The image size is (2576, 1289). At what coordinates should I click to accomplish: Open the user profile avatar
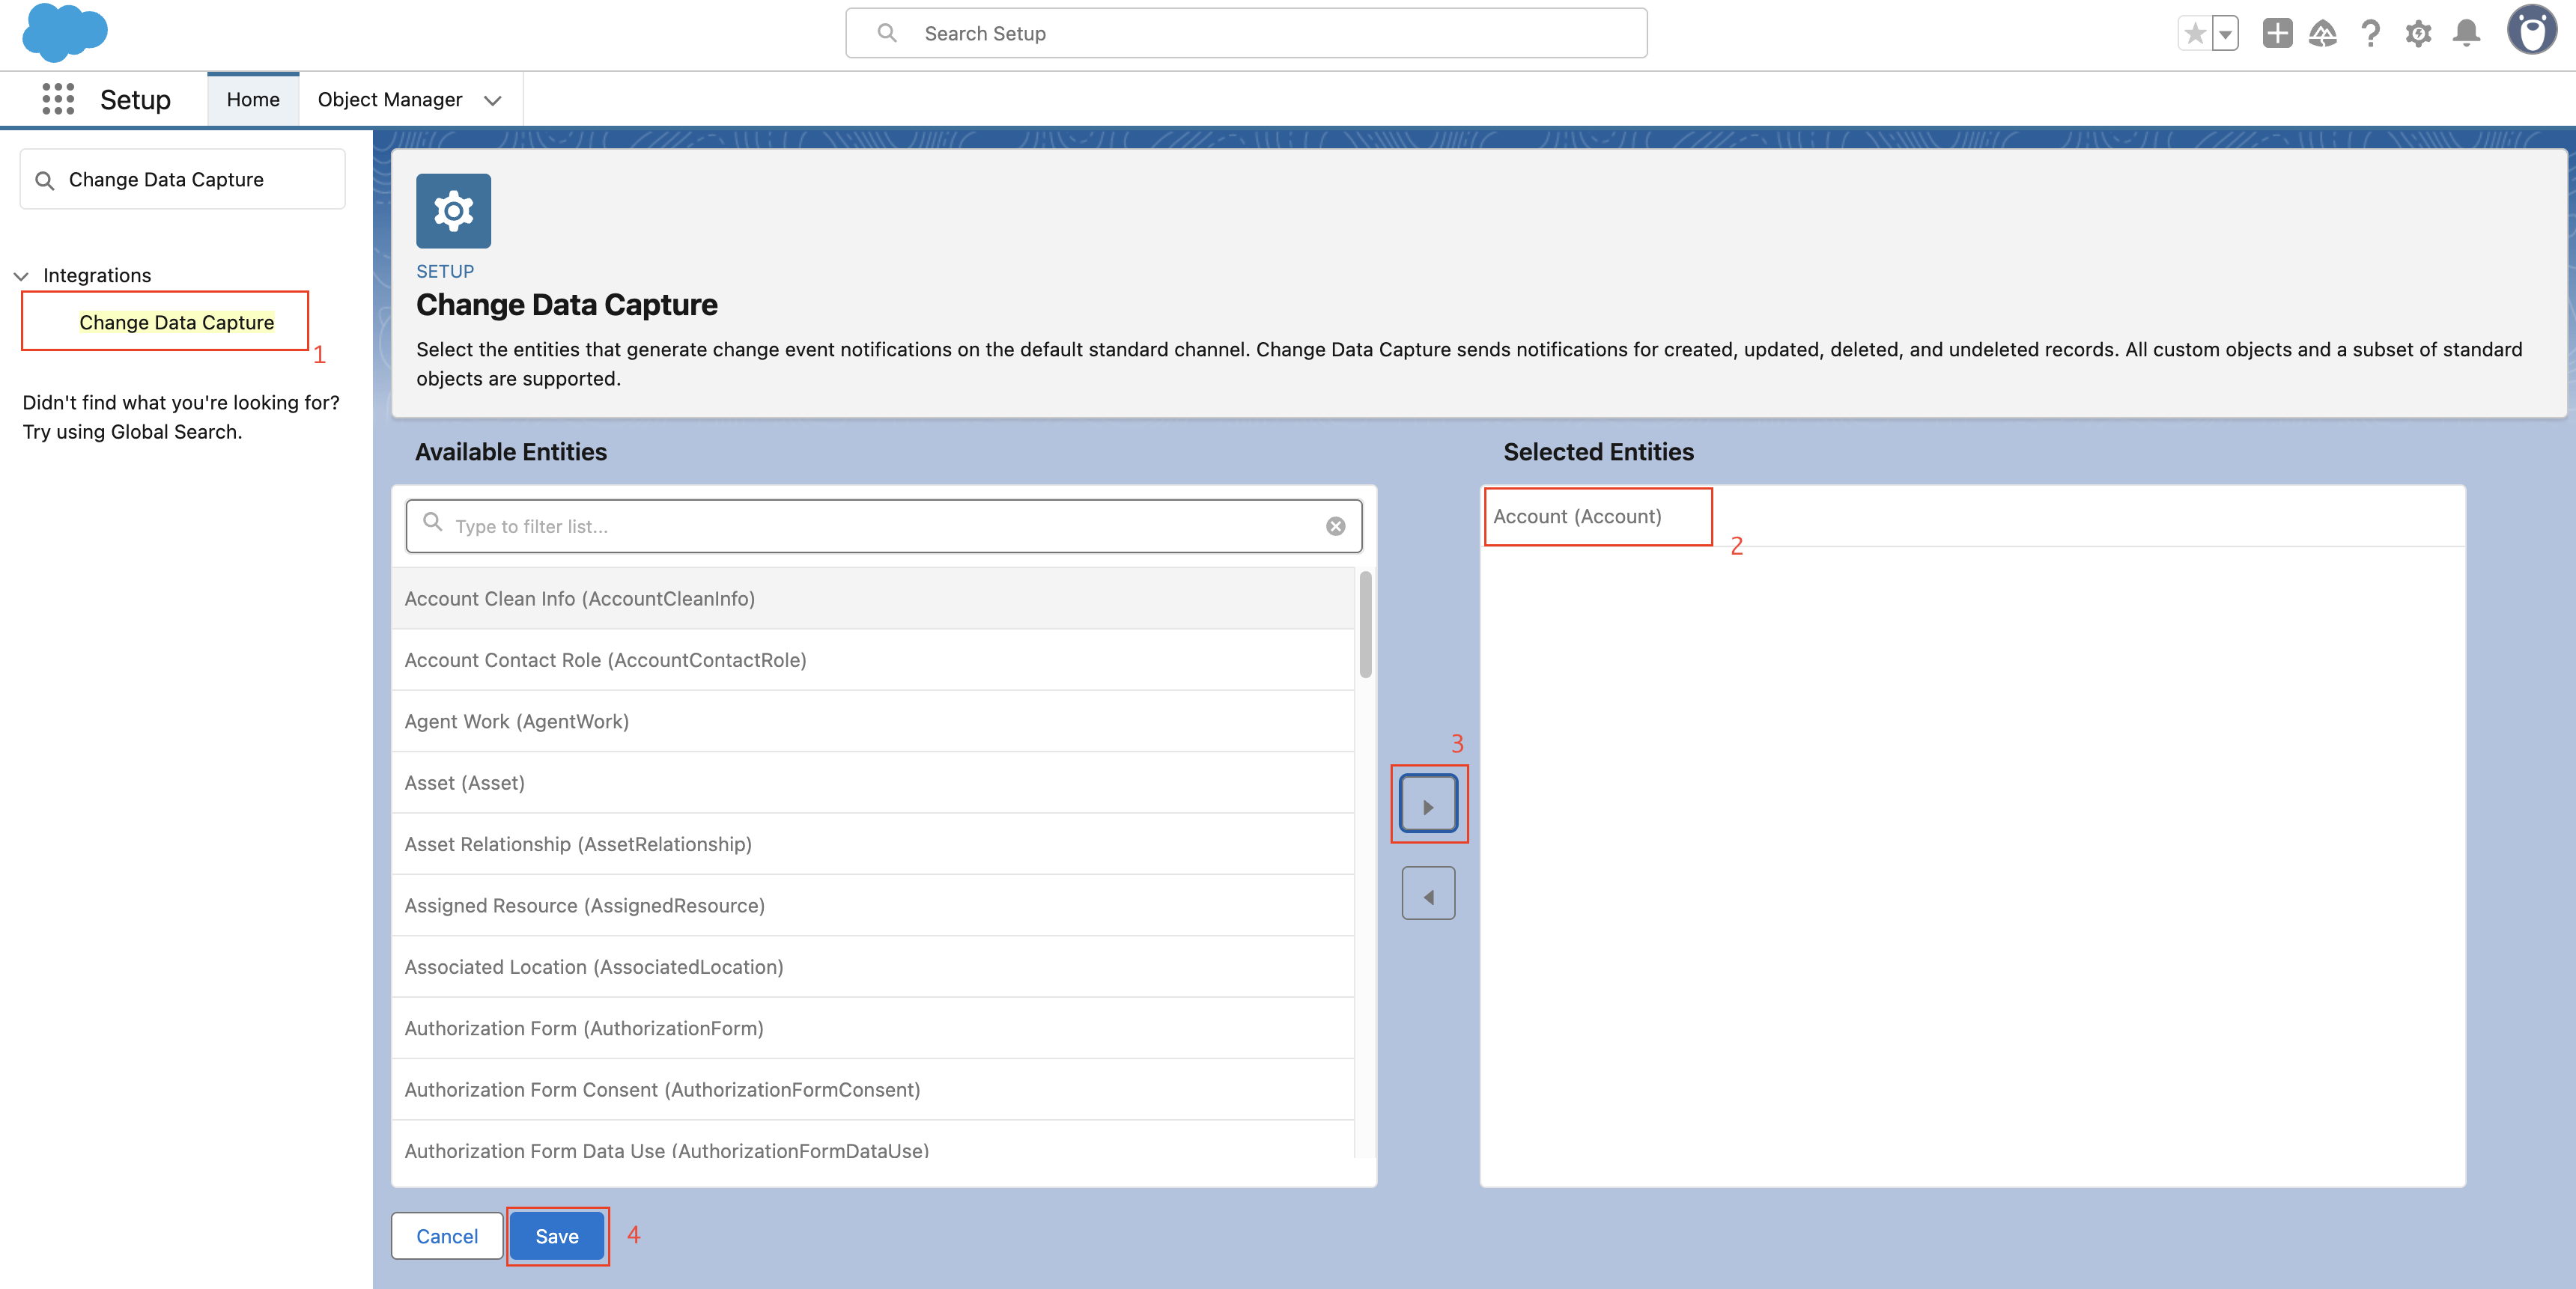tap(2532, 30)
